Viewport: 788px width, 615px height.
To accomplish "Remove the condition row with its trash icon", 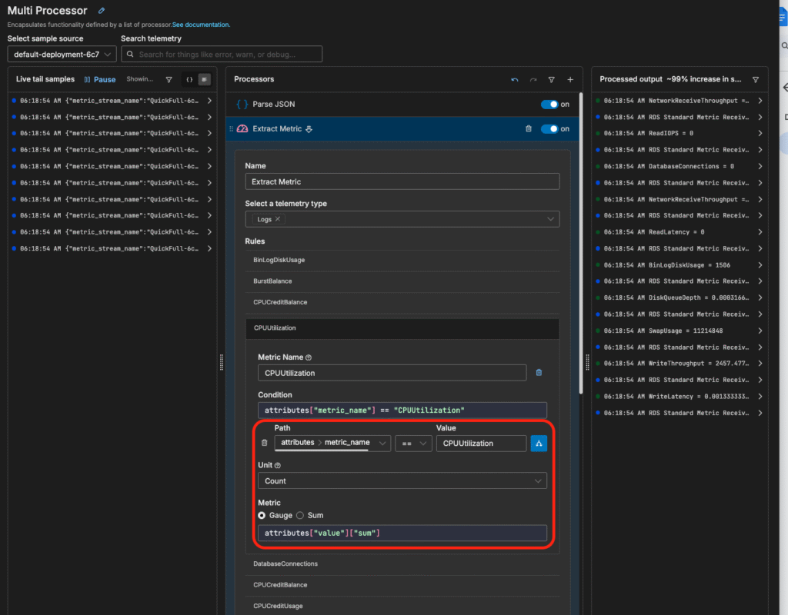I will 265,443.
